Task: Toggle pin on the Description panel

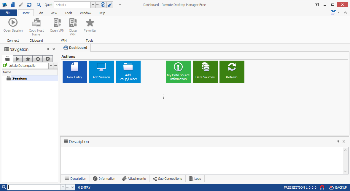Action: [x=338, y=142]
